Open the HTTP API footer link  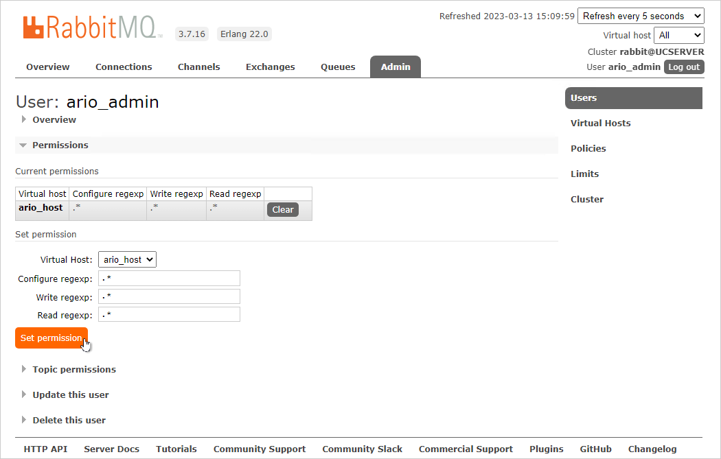point(45,449)
